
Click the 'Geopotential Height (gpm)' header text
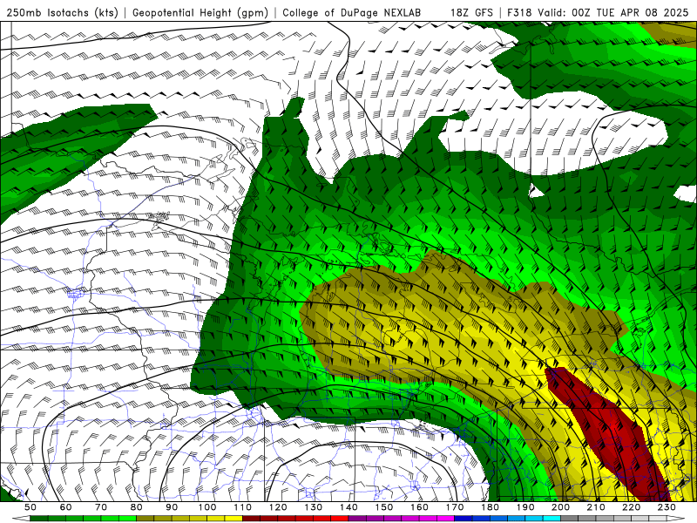(200, 12)
